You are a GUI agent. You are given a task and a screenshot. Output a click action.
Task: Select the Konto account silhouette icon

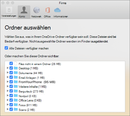coord(24,10)
